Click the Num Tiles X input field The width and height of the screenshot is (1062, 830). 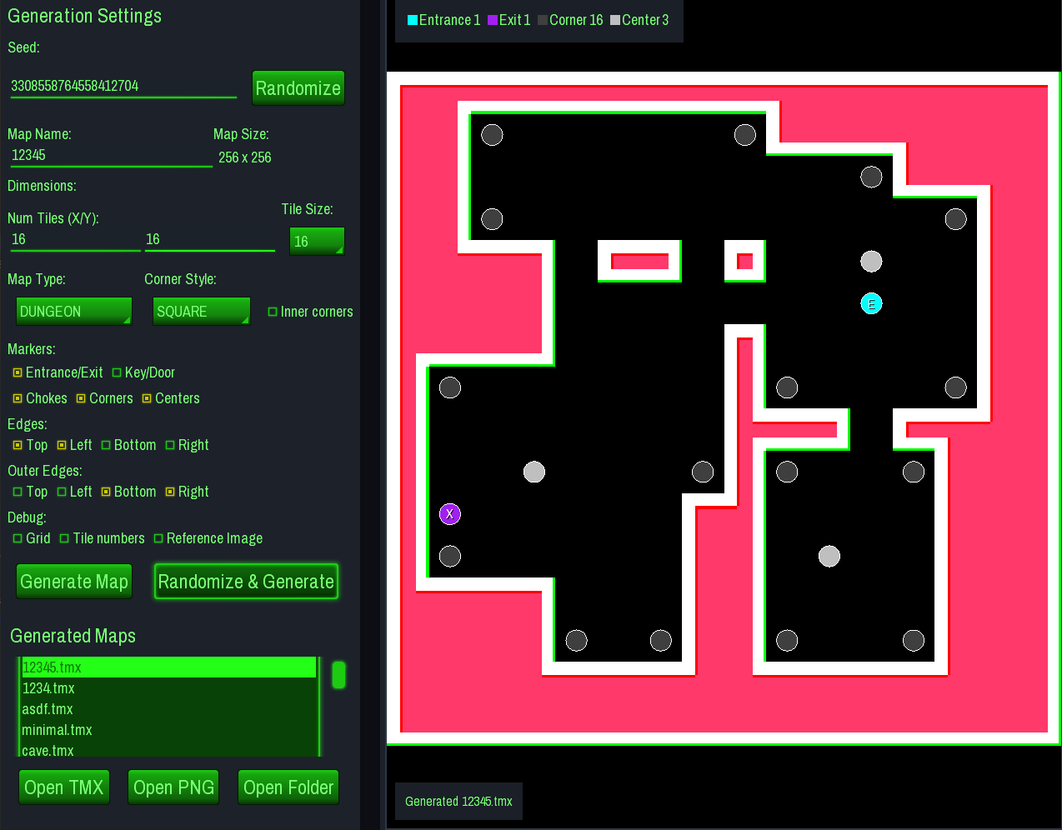coord(75,240)
